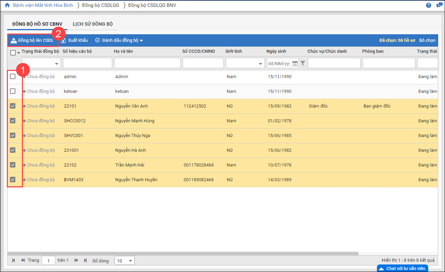Uncheck the Nguyễn Vân Anh row checkbox

click(13, 106)
